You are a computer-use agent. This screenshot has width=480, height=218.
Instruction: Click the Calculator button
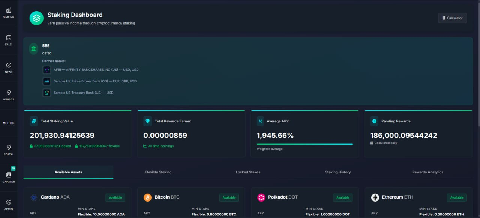(x=452, y=18)
